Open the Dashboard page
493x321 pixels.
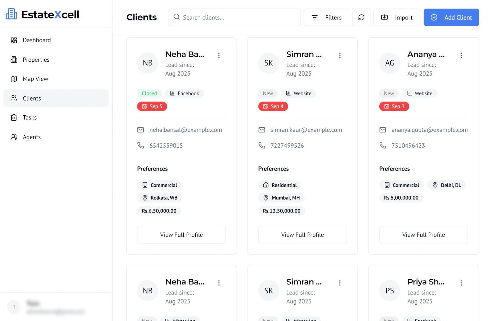(56, 40)
